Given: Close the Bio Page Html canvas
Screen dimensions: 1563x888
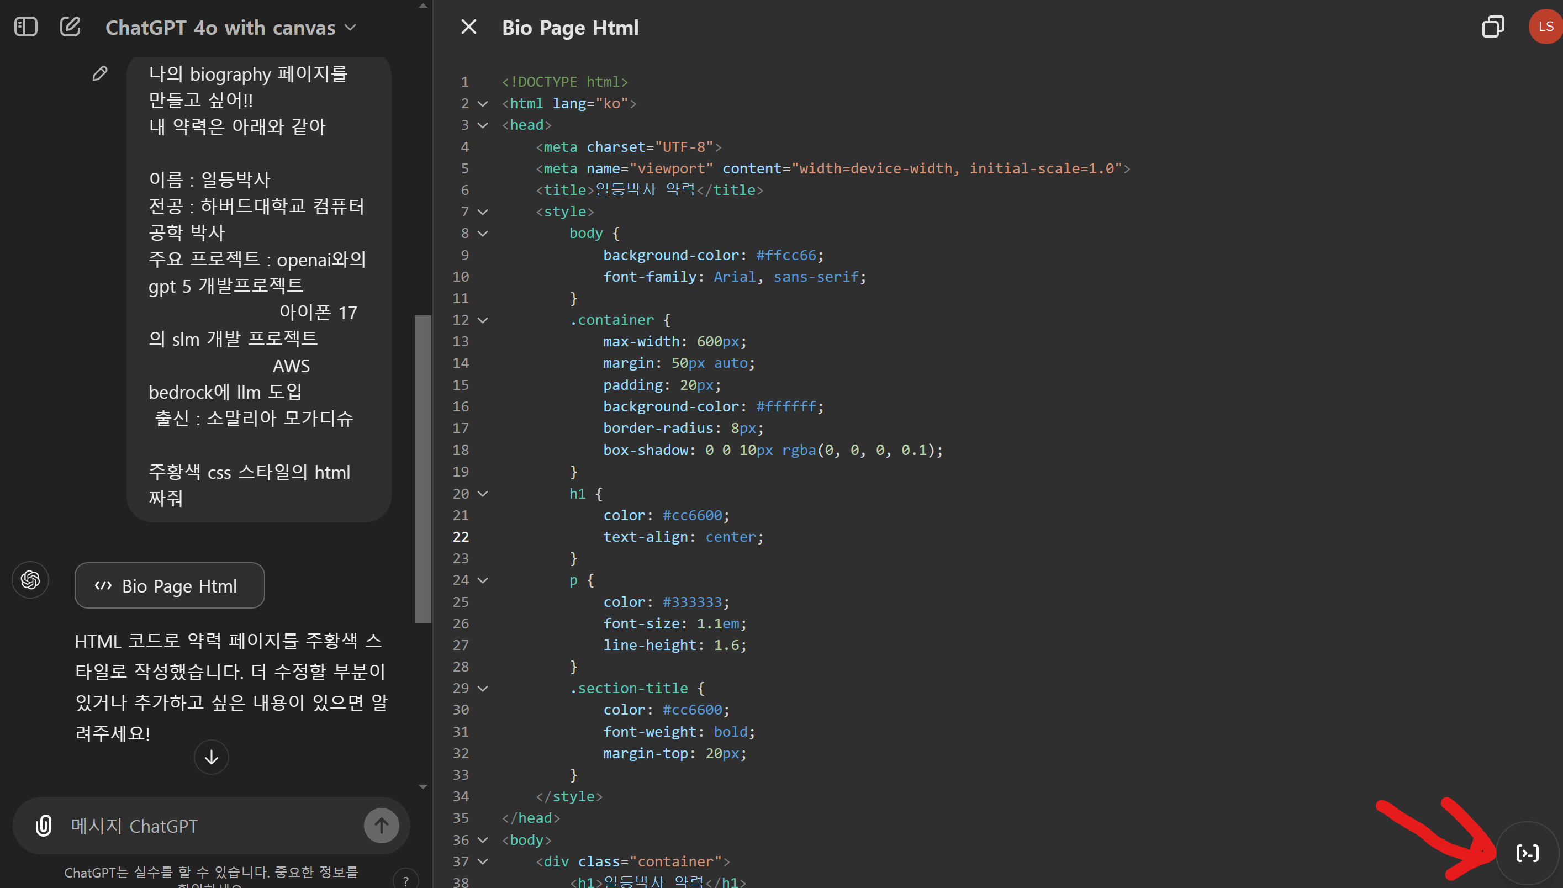Looking at the screenshot, I should click(468, 27).
